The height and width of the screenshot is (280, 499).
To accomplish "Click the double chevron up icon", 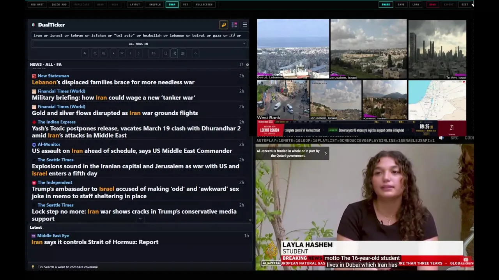I will [x=122, y=53].
